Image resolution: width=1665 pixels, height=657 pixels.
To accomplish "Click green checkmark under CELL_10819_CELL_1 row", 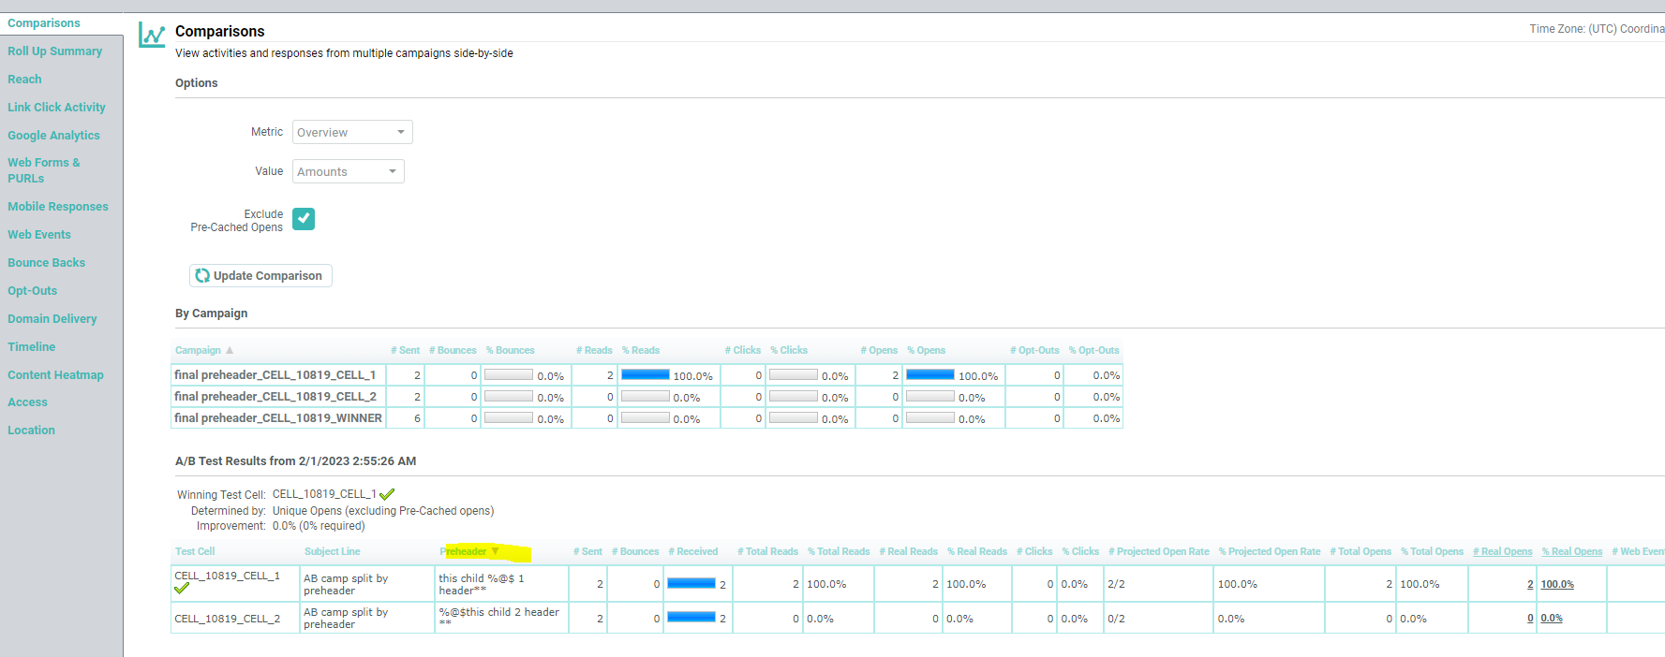I will coord(182,589).
